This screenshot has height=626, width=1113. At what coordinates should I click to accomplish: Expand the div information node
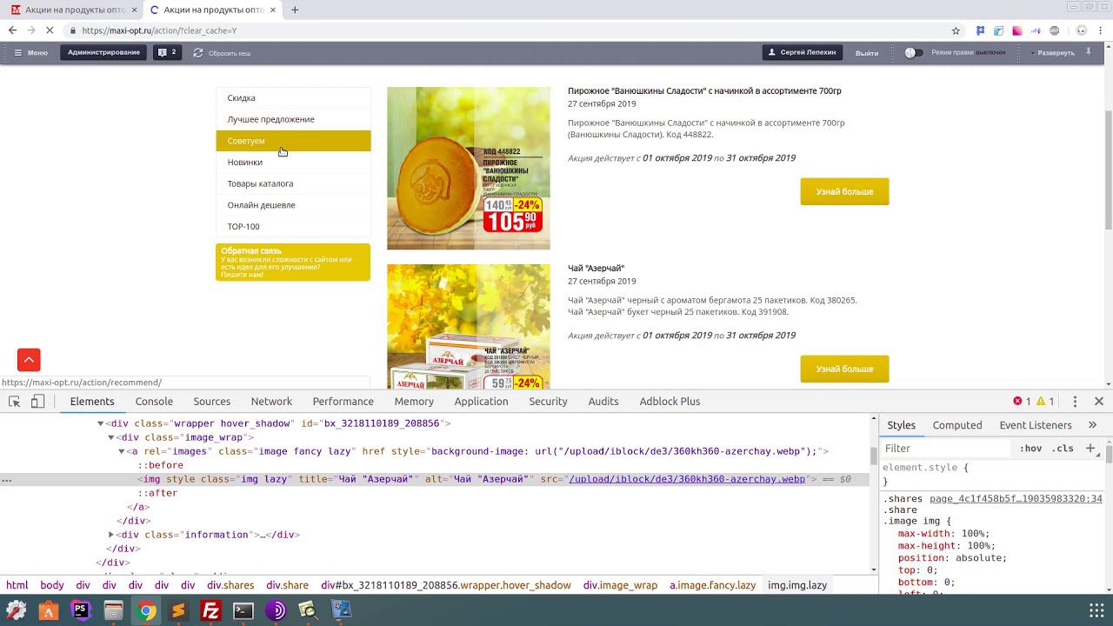(111, 535)
